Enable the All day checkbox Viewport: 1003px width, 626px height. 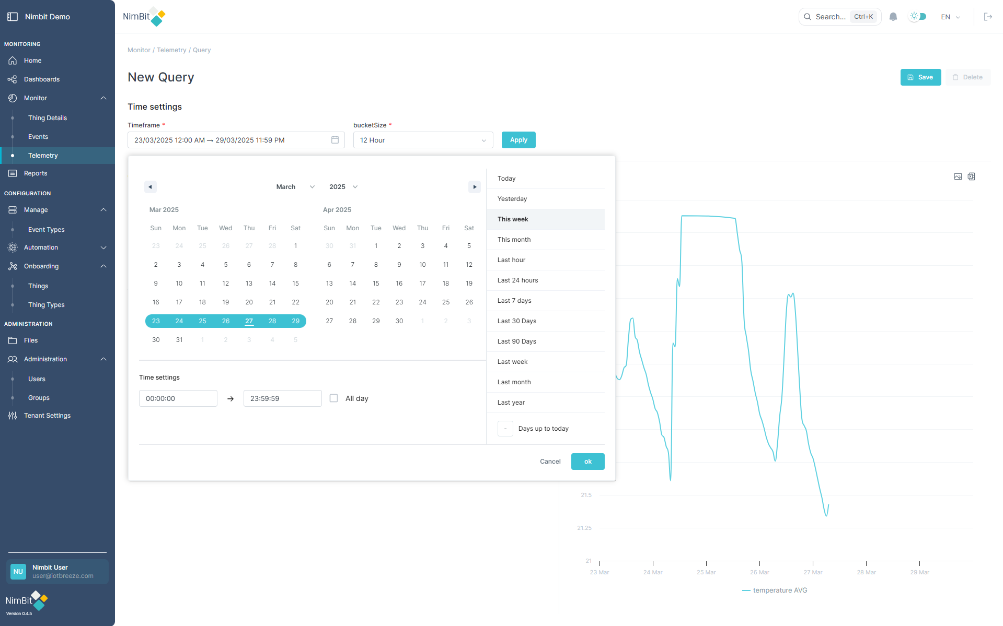pyautogui.click(x=333, y=398)
